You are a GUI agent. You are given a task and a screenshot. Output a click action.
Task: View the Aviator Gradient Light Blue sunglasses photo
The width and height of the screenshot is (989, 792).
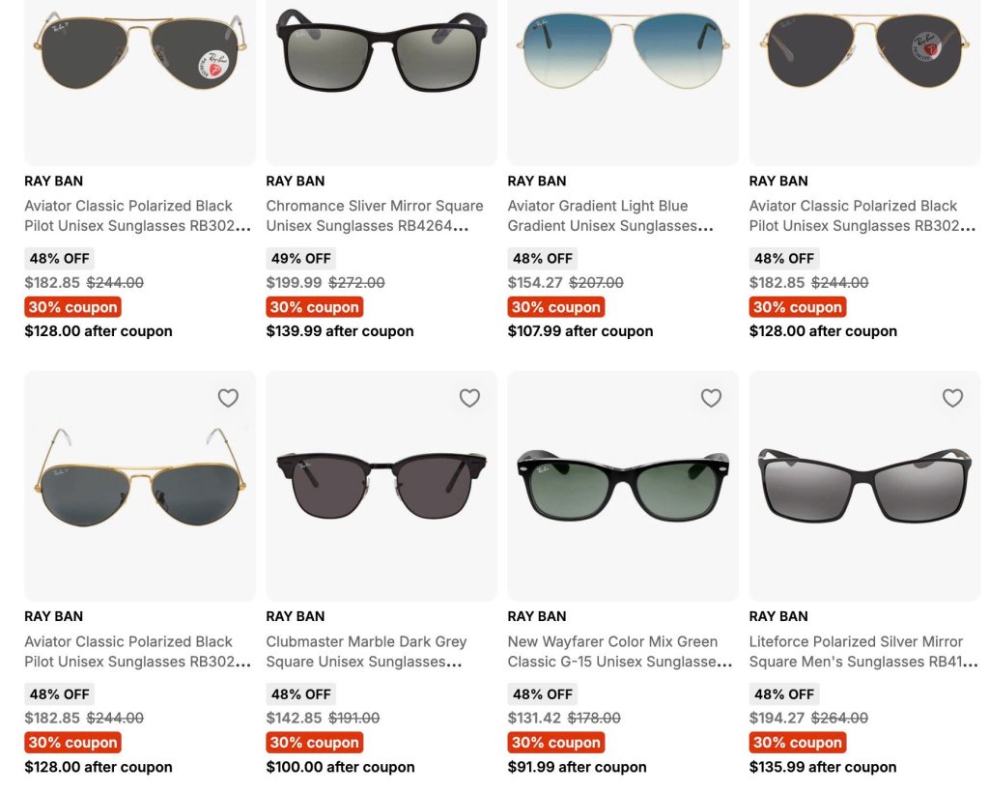623,82
